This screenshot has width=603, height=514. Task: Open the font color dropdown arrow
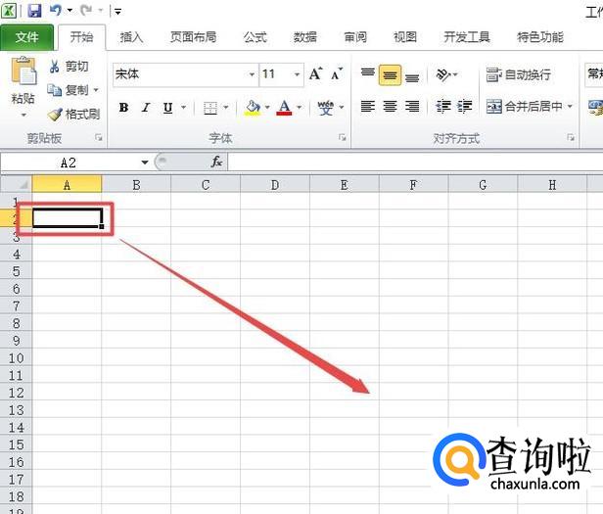[x=300, y=108]
